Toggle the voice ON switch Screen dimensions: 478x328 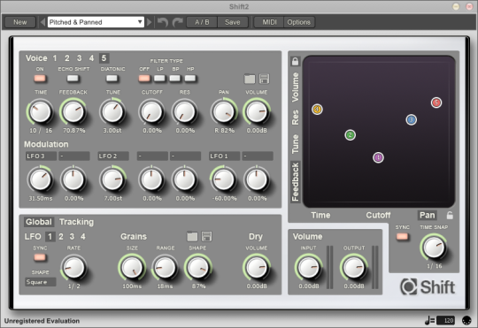40,79
